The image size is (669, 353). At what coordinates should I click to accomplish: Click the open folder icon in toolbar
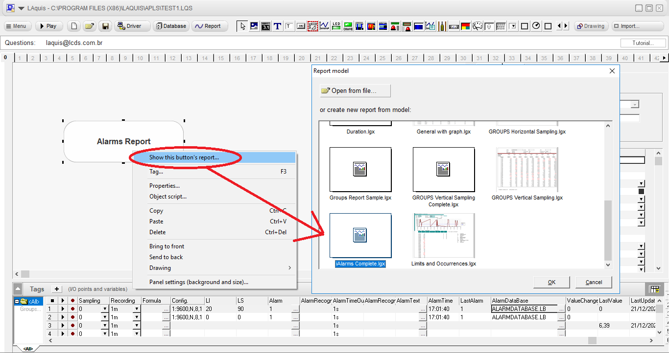(x=89, y=26)
